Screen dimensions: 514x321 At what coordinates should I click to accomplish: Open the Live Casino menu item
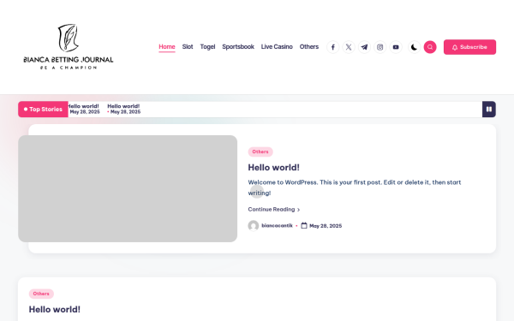[277, 47]
